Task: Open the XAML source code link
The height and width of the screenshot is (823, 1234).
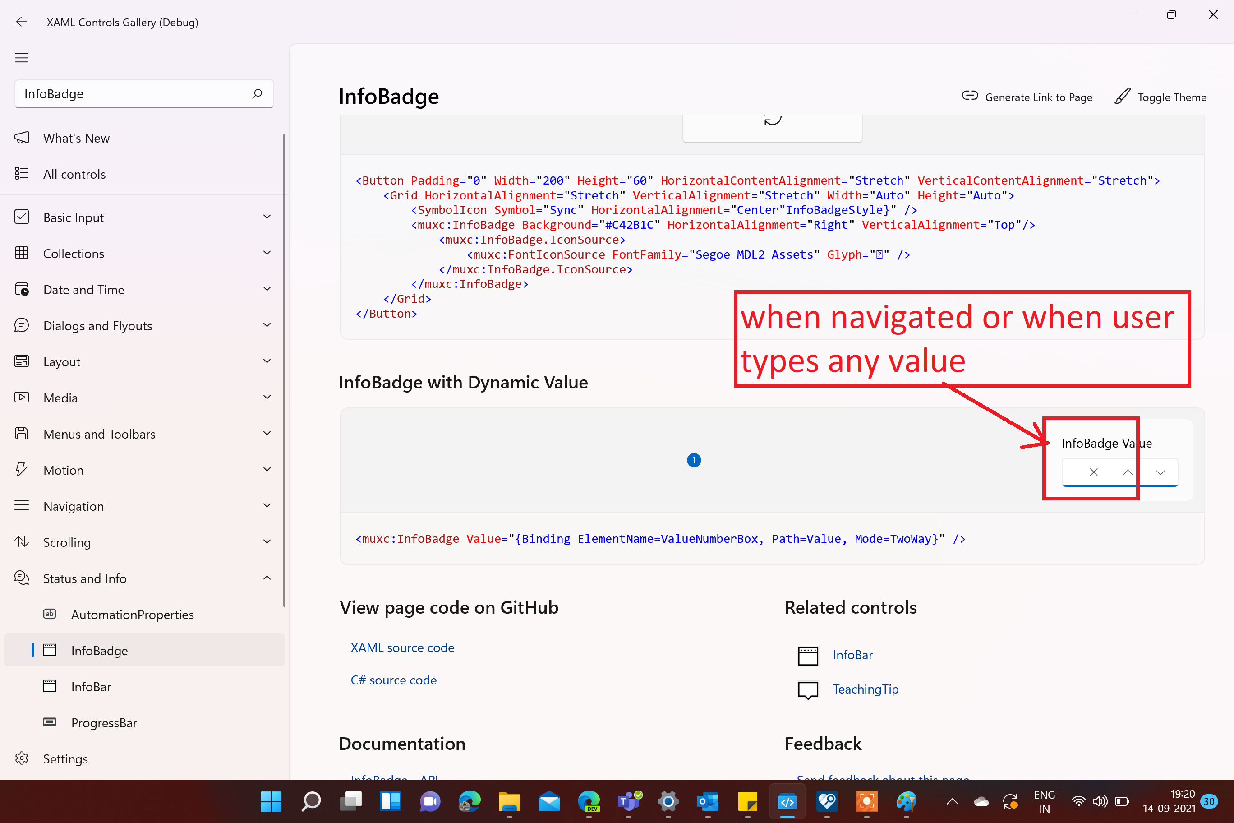Action: [402, 647]
